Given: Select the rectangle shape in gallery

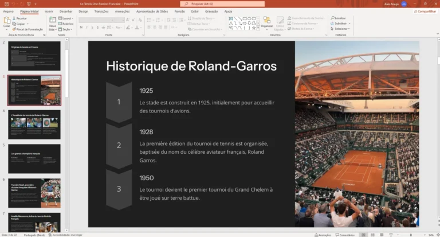Looking at the screenshot, I should click(x=245, y=18).
